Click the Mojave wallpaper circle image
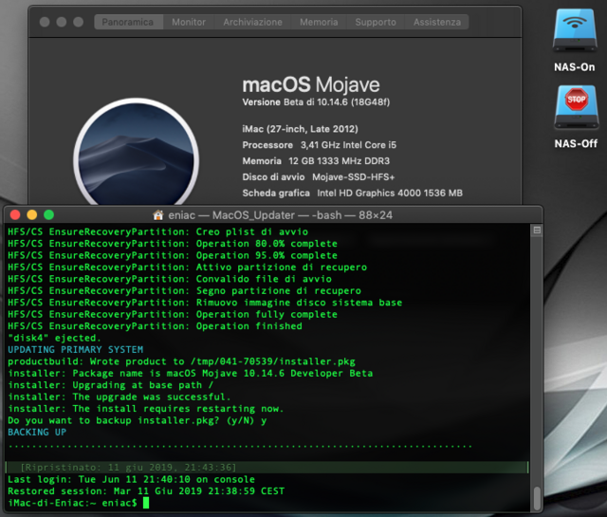Viewport: 607px width, 517px height. (x=137, y=153)
